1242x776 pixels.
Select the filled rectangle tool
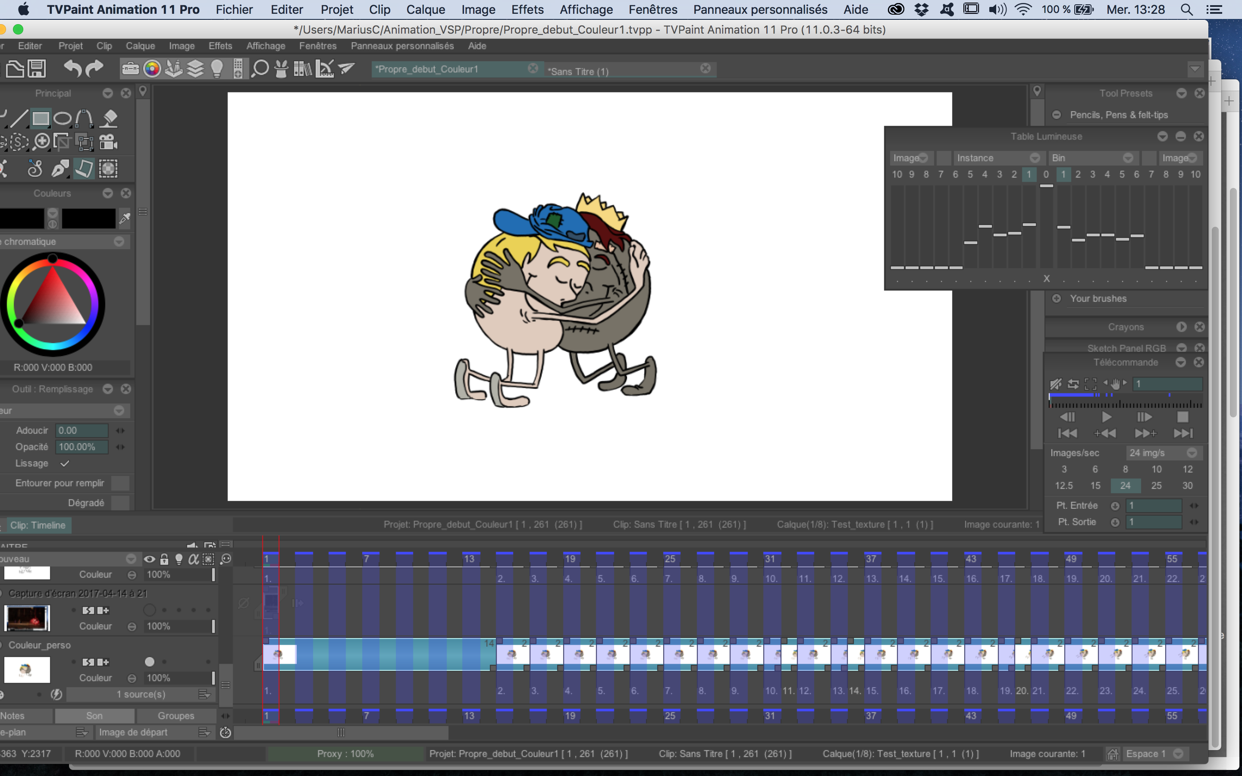tap(41, 119)
